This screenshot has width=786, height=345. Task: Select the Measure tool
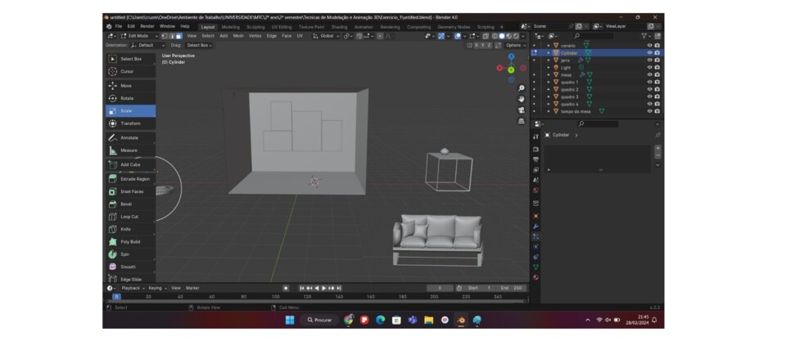coord(129,150)
